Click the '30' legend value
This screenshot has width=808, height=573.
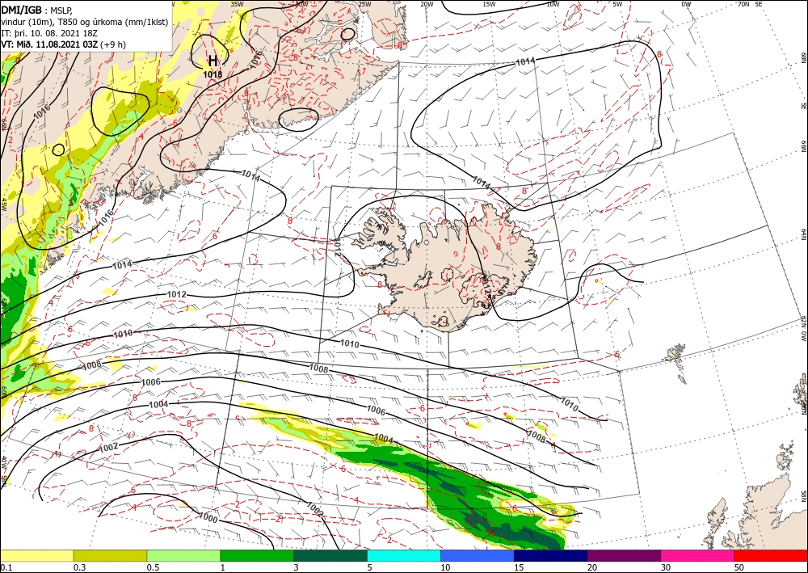pos(667,567)
